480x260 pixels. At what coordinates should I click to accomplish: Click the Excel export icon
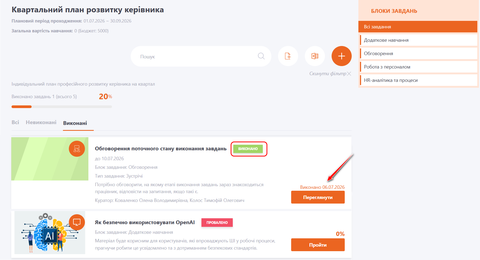coord(315,56)
